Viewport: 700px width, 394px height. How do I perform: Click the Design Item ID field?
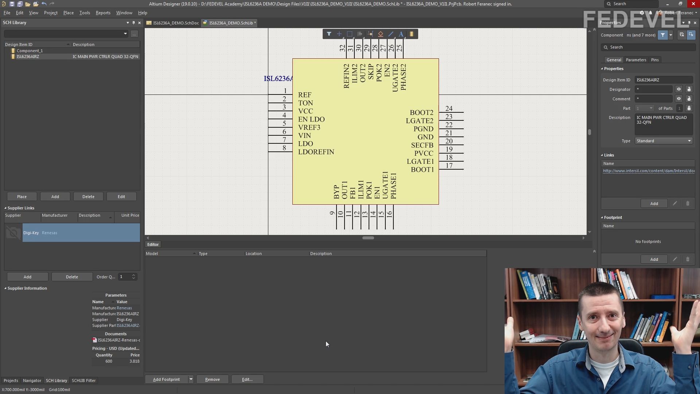[x=663, y=80]
